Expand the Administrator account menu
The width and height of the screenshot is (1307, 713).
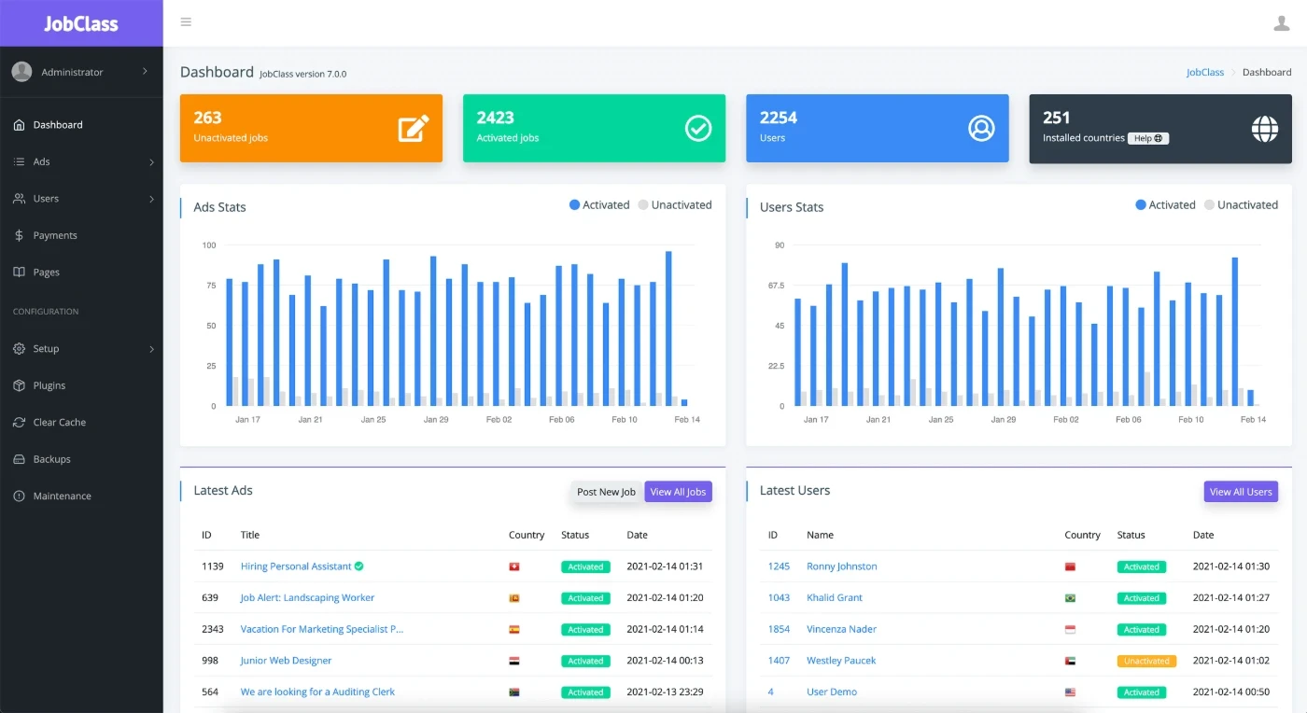coord(145,72)
